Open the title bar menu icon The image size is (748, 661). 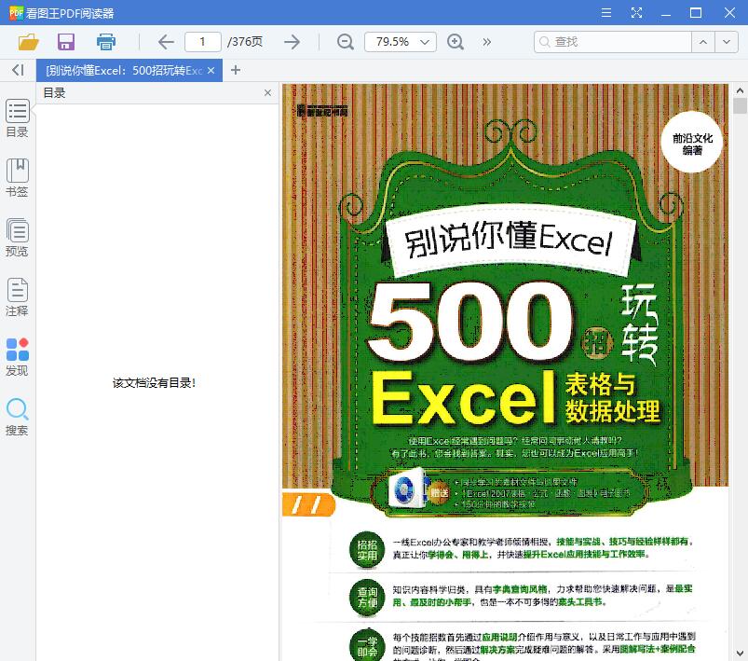tap(606, 13)
